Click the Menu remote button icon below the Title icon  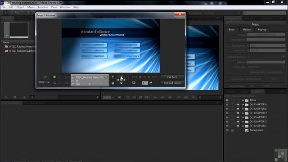[113, 83]
